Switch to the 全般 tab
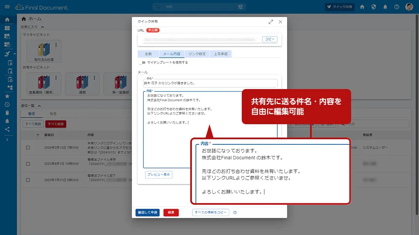The image size is (419, 235). click(148, 54)
